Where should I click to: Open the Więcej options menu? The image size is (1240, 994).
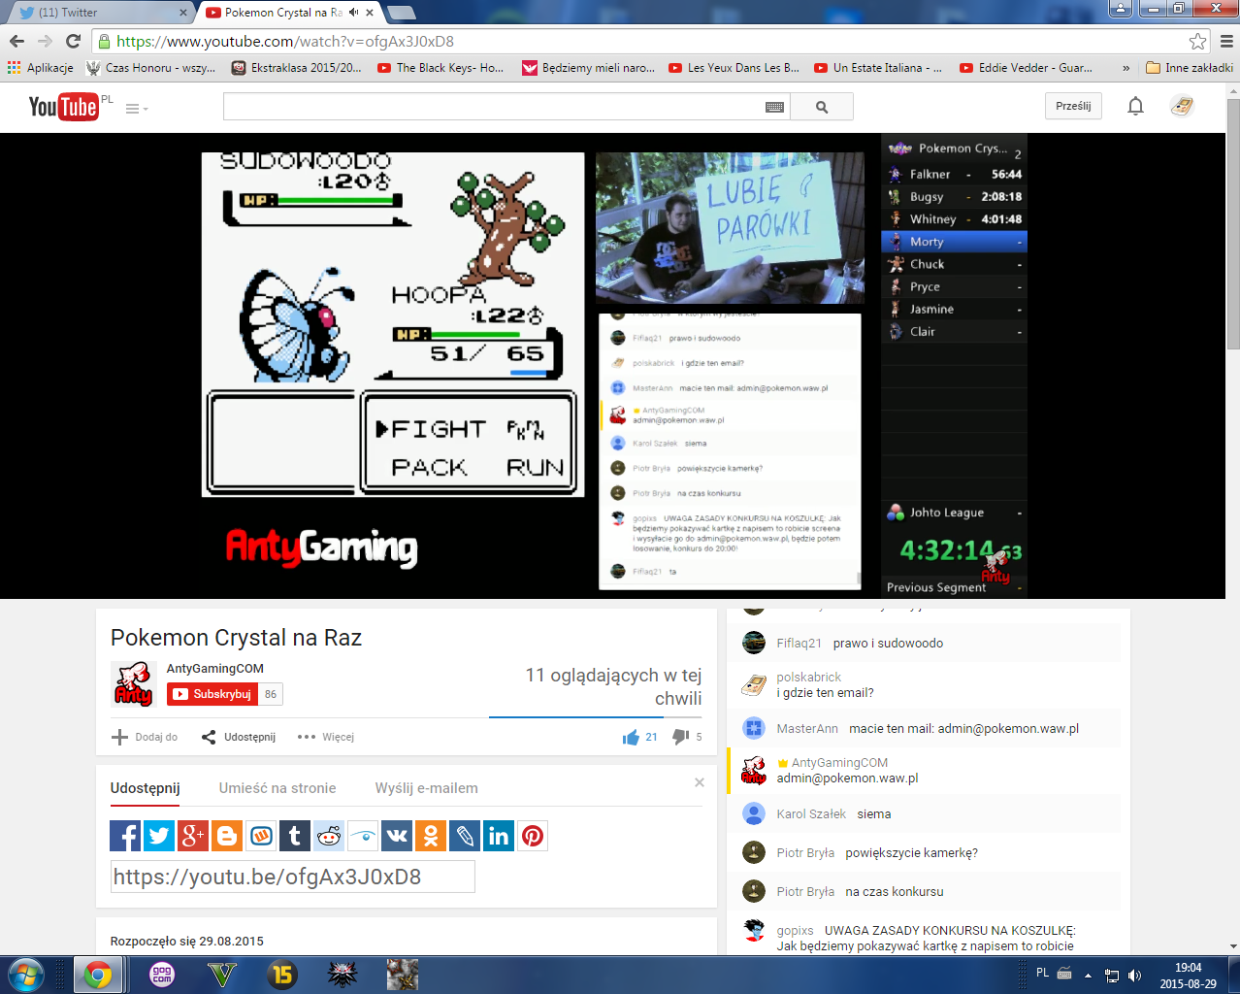point(326,737)
